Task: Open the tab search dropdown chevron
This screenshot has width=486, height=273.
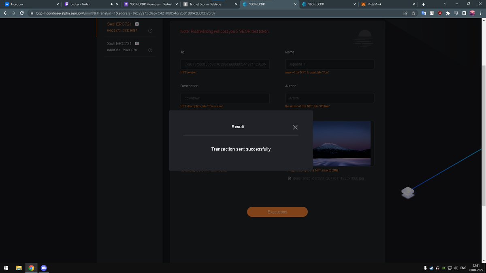Action: pos(446,4)
